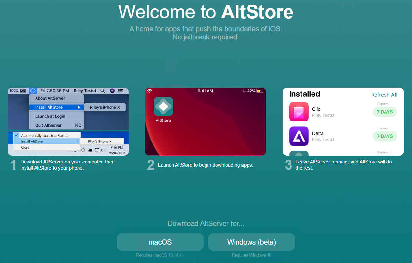The image size is (412, 263).
Task: Click the 'Download AltServer for...' label
Action: [206, 223]
